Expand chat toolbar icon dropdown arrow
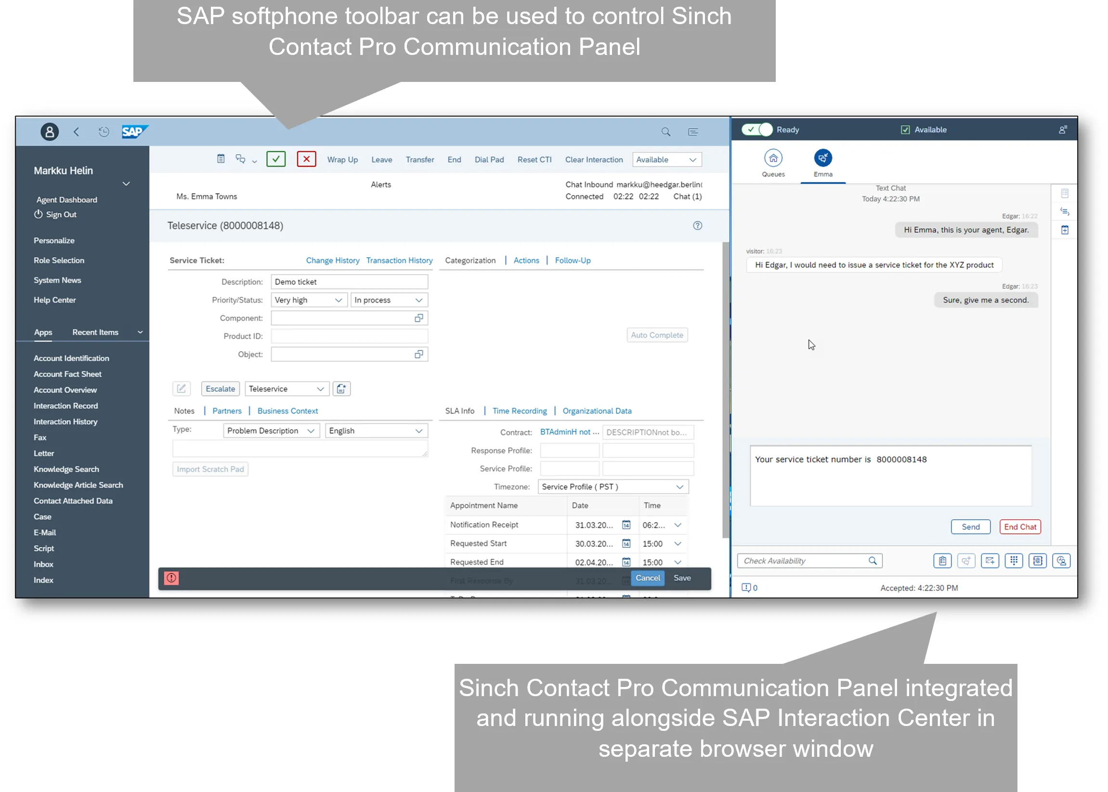 click(254, 161)
